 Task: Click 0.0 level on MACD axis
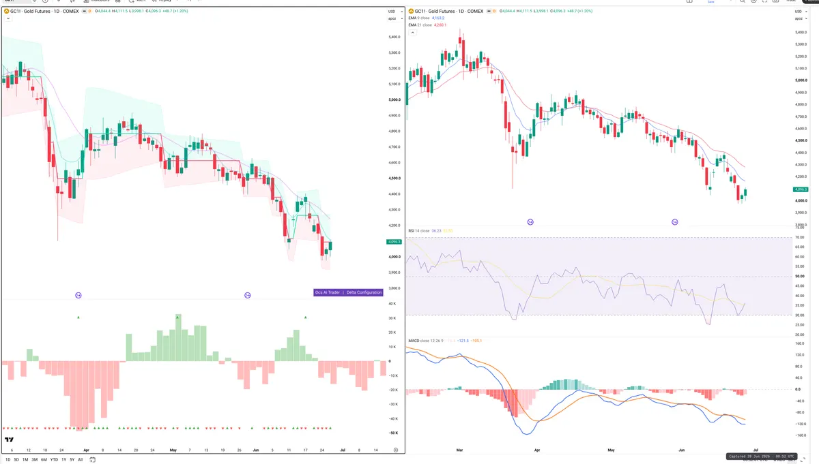click(x=799, y=389)
